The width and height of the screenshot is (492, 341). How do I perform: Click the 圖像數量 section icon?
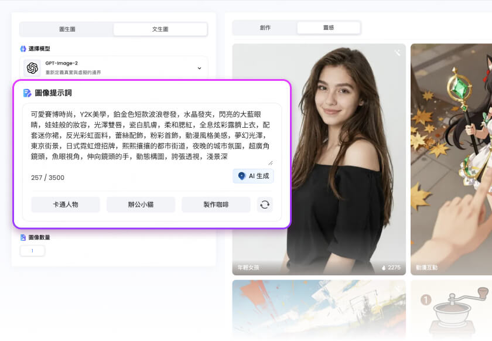pyautogui.click(x=23, y=237)
